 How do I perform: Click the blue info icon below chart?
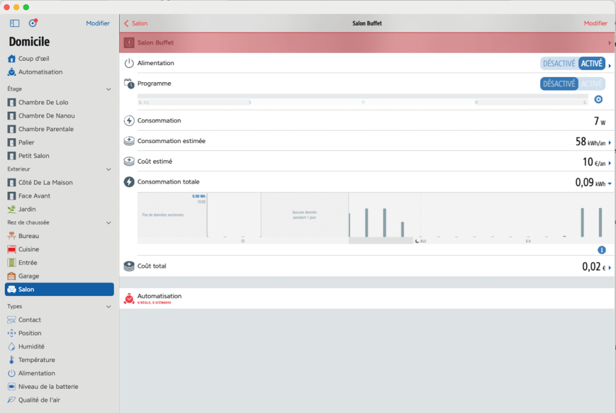pos(602,250)
